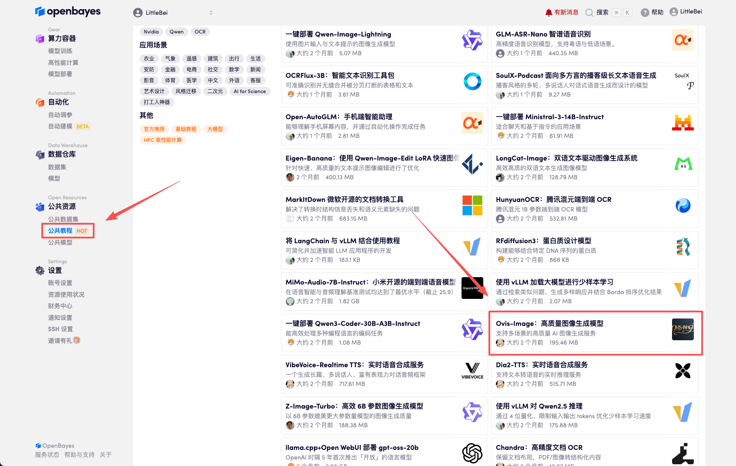Image resolution: width=736 pixels, height=466 pixels.
Task: Open the 服务状态 footer link
Action: pyautogui.click(x=47, y=455)
